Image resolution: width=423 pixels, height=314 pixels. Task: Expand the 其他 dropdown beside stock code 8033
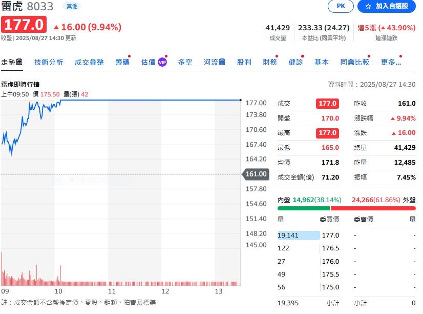tap(72, 7)
